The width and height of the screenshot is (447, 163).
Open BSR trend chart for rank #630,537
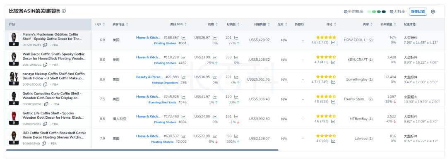click(x=184, y=136)
